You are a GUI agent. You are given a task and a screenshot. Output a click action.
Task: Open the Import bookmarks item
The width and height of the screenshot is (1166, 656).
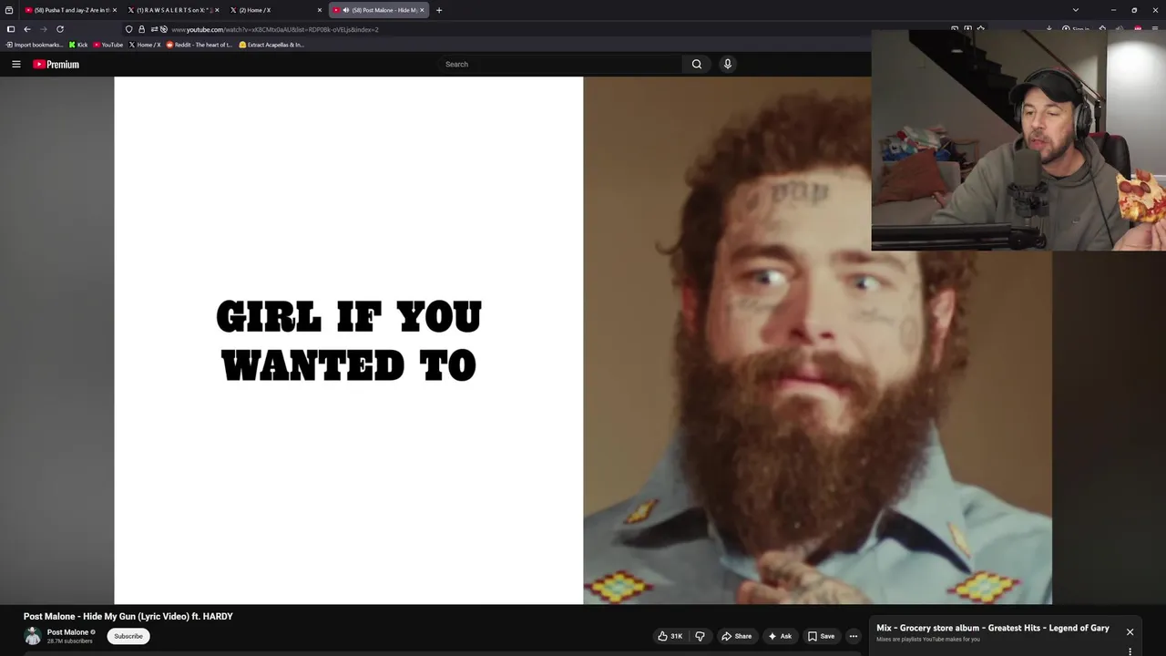[35, 45]
